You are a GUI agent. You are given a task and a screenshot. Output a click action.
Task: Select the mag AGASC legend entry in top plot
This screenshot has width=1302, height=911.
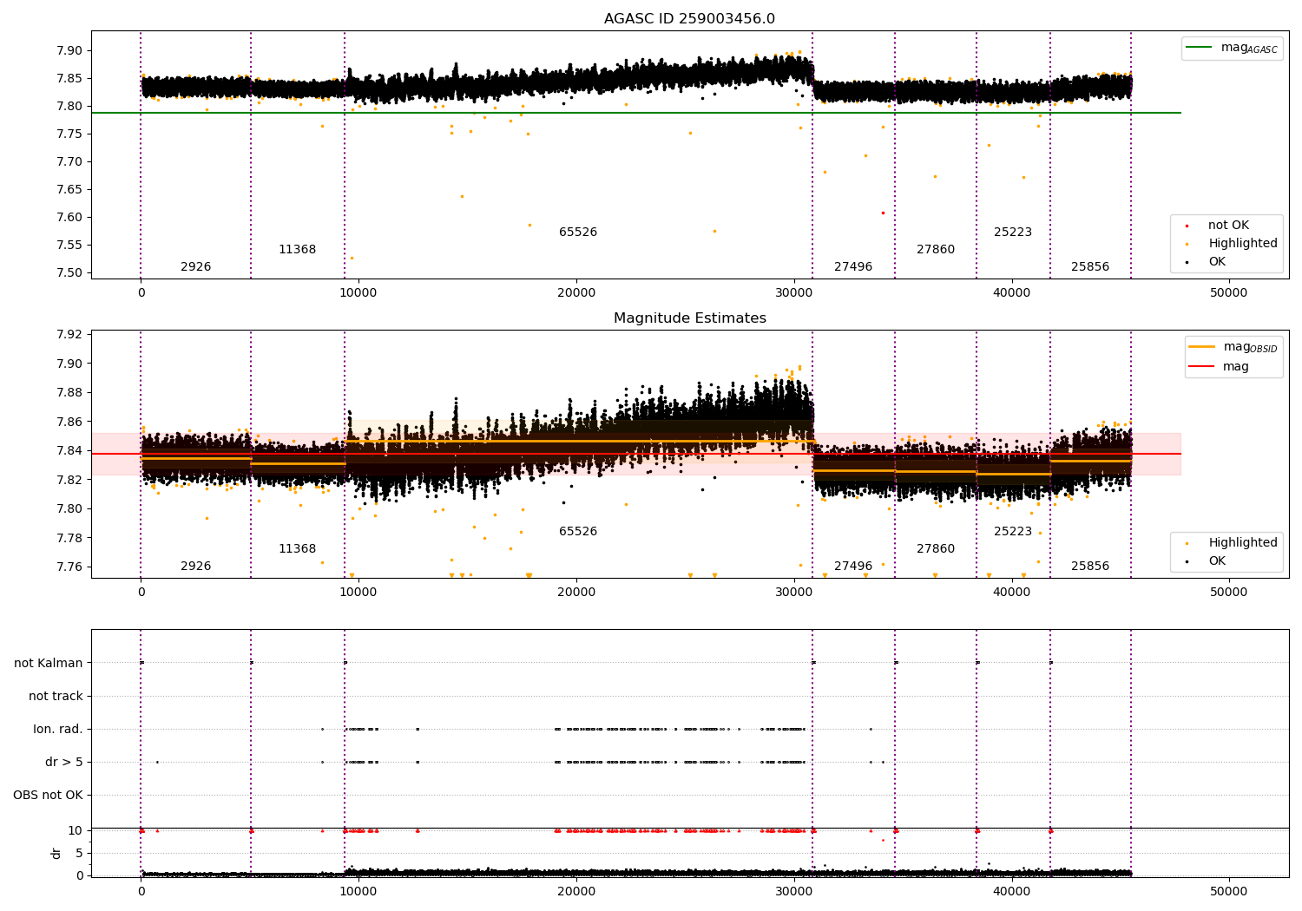(x=1232, y=48)
